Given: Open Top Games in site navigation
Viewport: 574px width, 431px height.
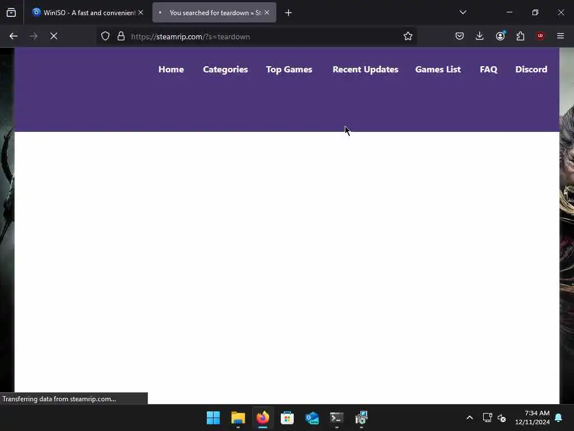Looking at the screenshot, I should 289,70.
